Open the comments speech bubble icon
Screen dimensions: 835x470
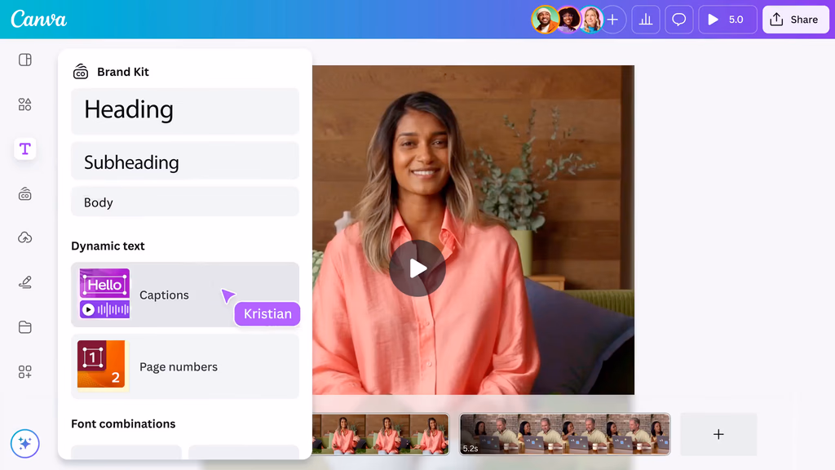coord(678,20)
